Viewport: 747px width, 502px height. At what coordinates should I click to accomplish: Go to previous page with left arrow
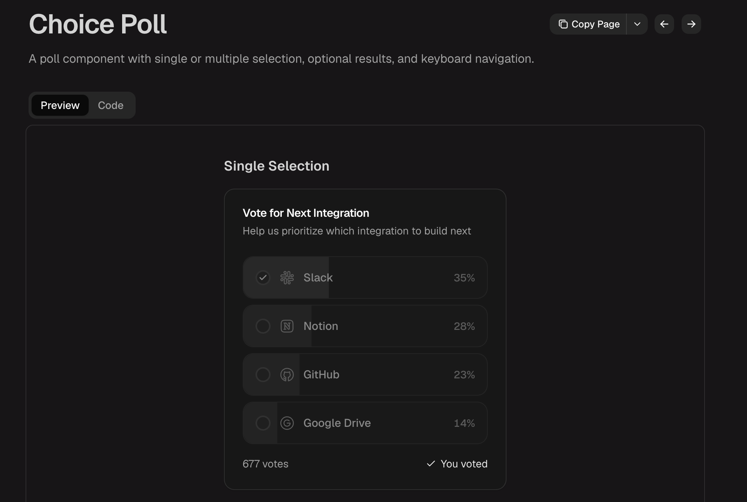tap(664, 24)
